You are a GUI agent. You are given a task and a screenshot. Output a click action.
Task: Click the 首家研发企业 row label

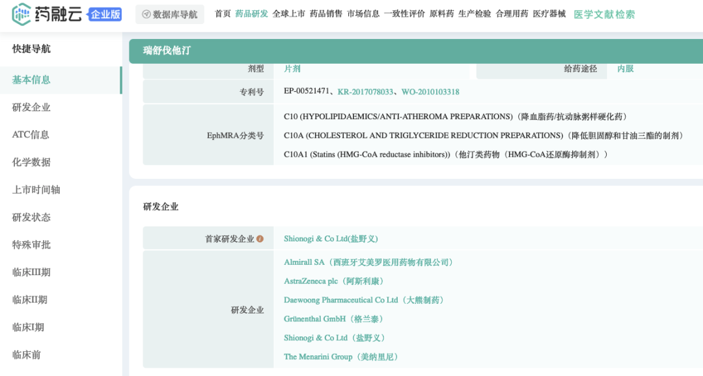click(x=230, y=239)
